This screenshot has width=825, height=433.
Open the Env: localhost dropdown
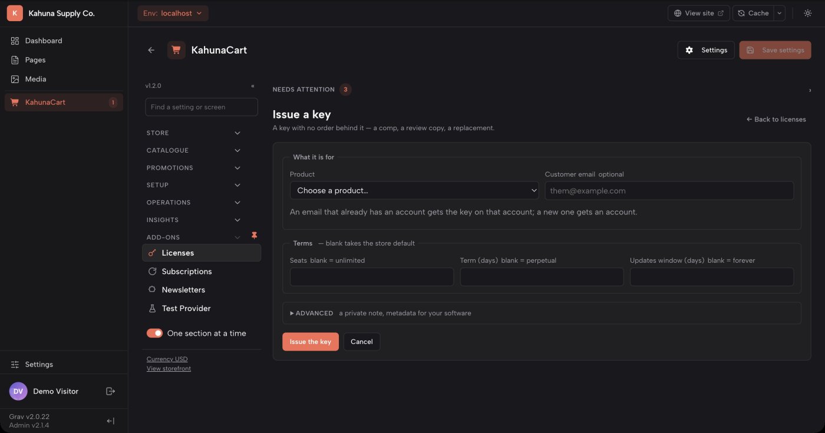tap(173, 13)
